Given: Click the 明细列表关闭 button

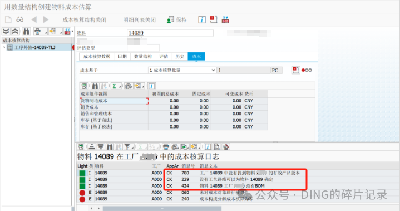Looking at the screenshot, I should [139, 20].
